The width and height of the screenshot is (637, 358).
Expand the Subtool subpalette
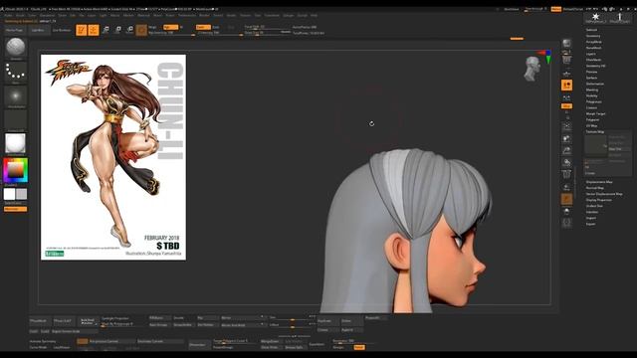[x=592, y=30]
